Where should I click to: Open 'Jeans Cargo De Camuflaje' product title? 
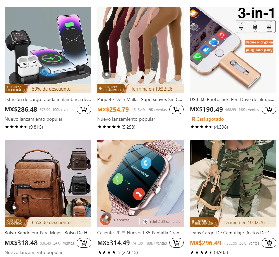point(232,233)
